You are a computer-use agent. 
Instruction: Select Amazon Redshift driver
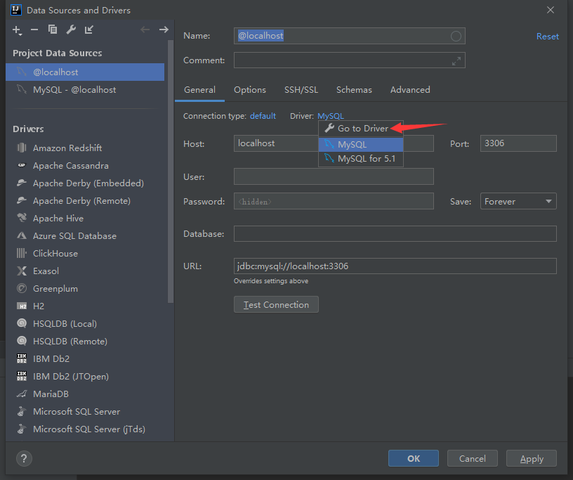coord(85,148)
